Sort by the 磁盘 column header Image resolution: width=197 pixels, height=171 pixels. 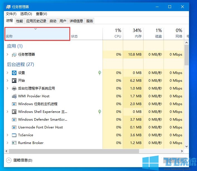click(154, 34)
